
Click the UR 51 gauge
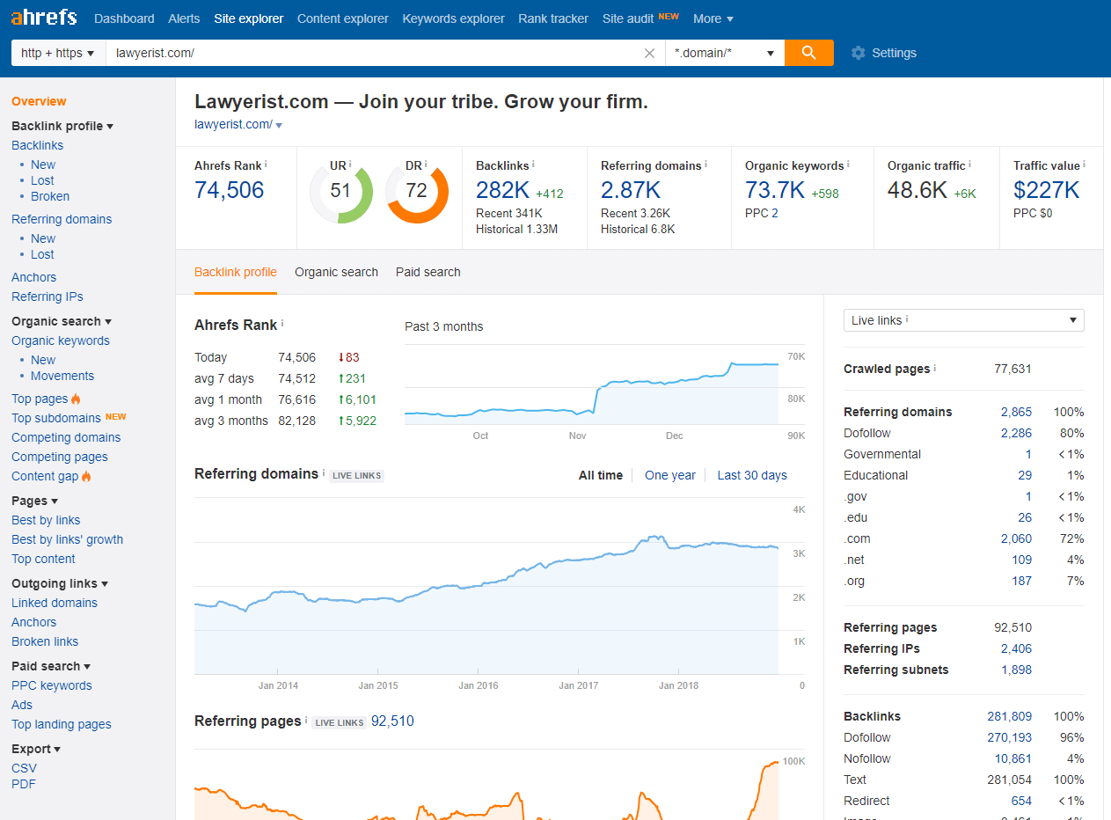340,191
